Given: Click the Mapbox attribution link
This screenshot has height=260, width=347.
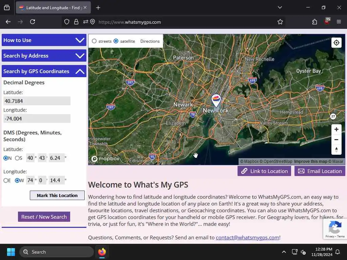Looking at the screenshot, I should (x=249, y=161).
